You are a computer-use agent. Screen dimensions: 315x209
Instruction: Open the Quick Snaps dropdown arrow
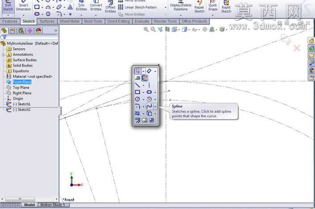(213, 15)
